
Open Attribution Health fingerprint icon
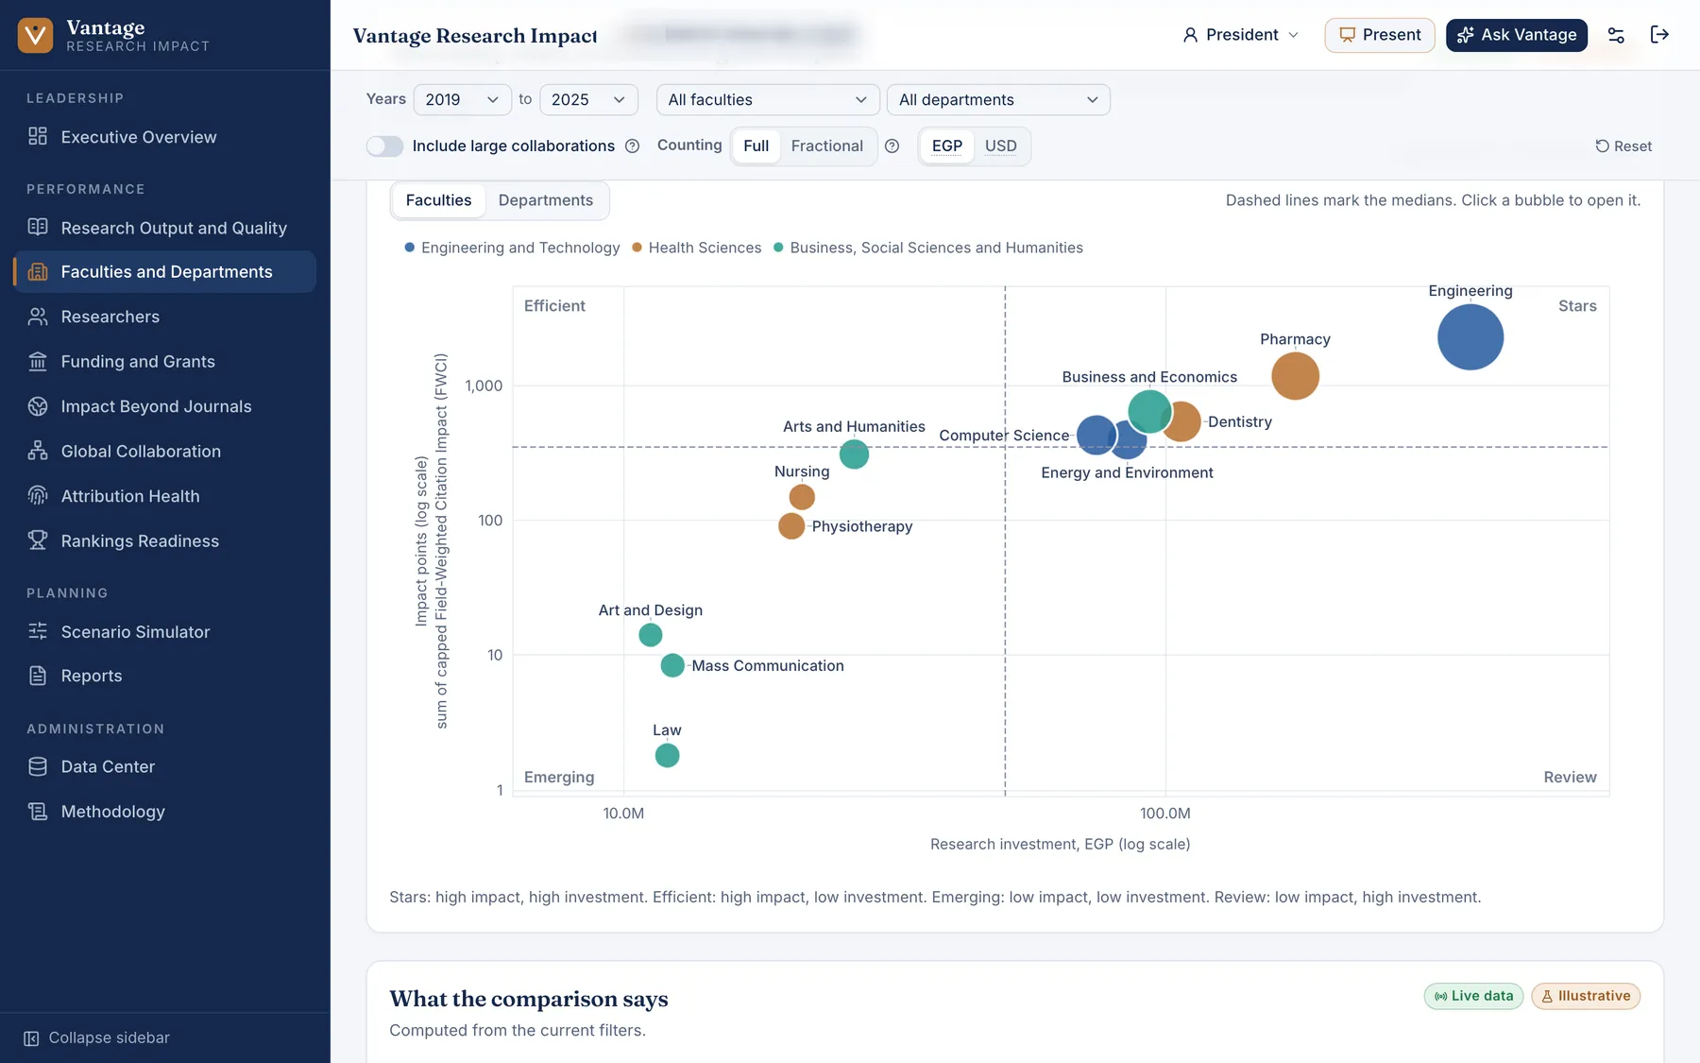click(x=38, y=496)
